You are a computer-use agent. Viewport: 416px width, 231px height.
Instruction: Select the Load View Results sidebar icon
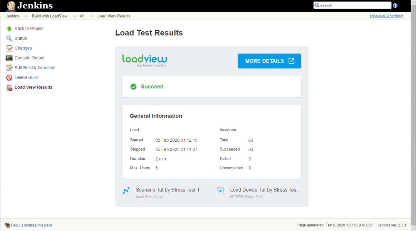click(8, 87)
